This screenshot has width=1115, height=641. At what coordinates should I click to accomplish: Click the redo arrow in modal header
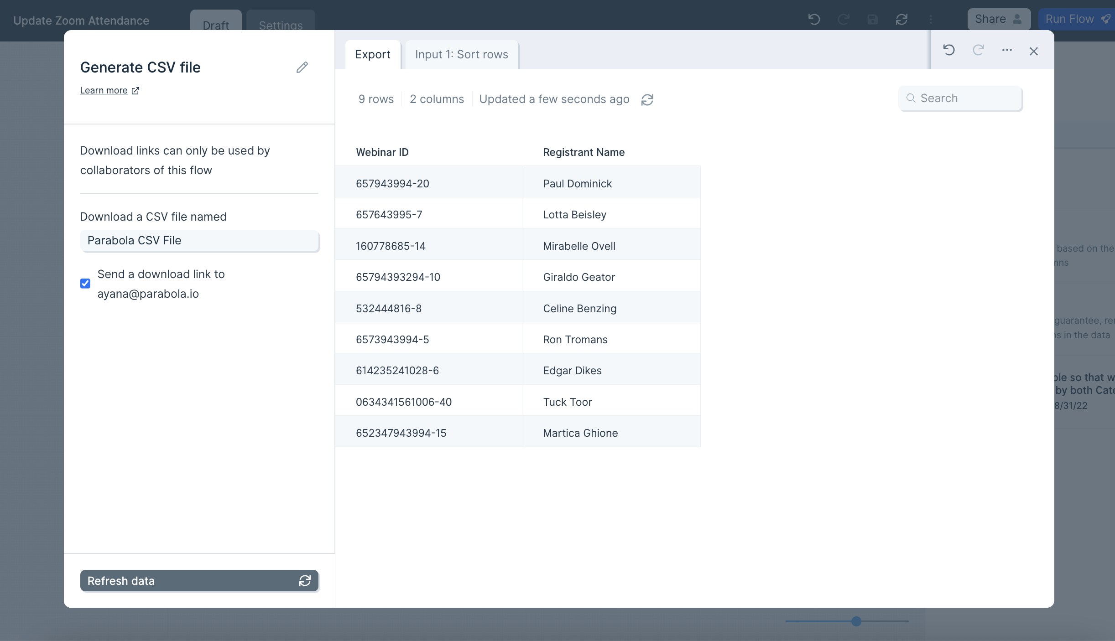(978, 50)
